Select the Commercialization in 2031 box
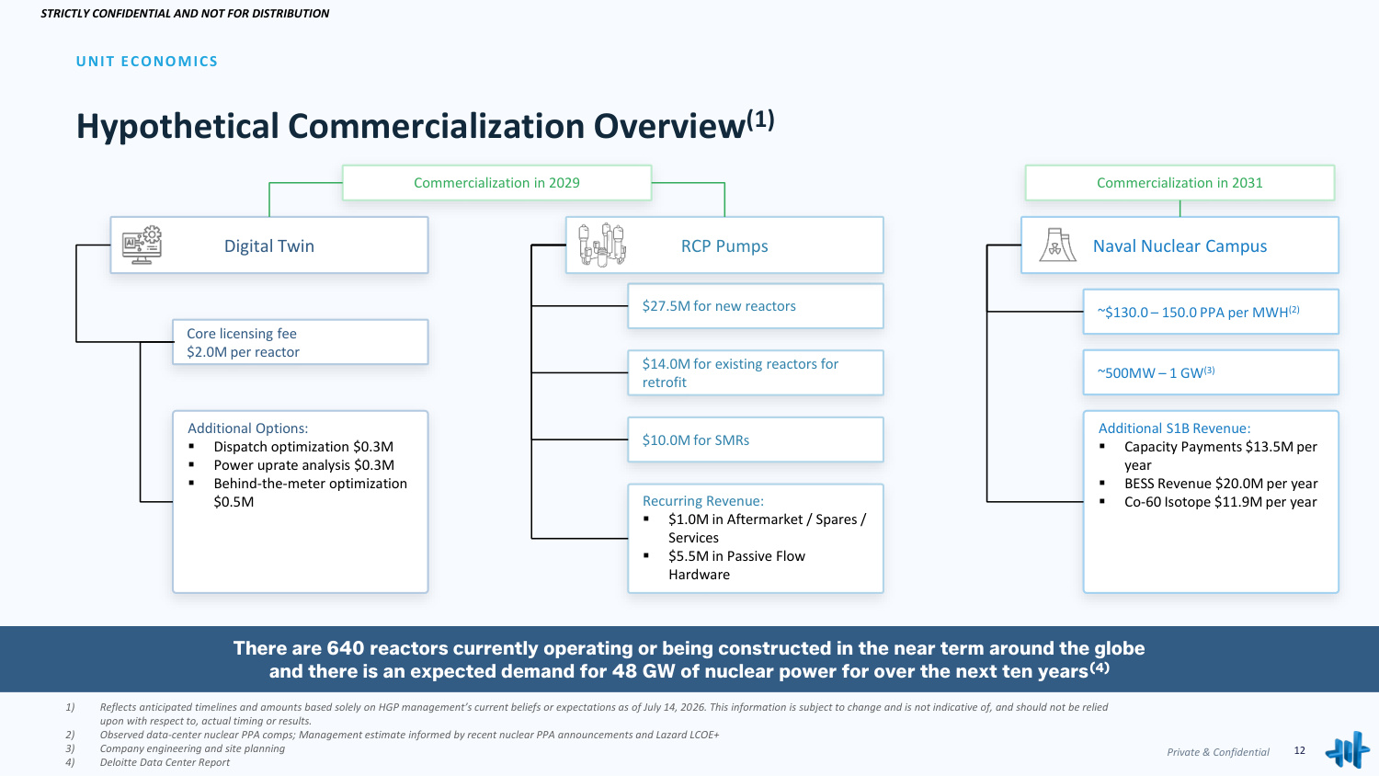Viewport: 1379px width, 776px height. click(1180, 183)
